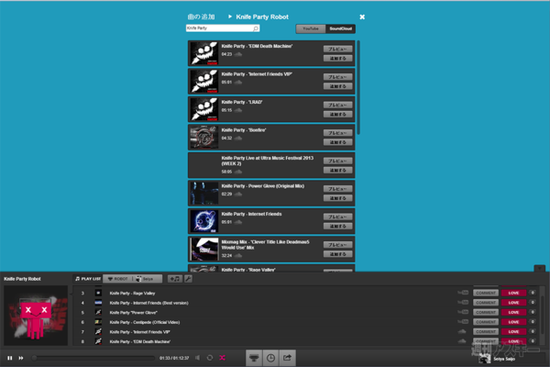Click the search magnifier icon
Viewport: 550px width, 367px height.
(x=256, y=28)
